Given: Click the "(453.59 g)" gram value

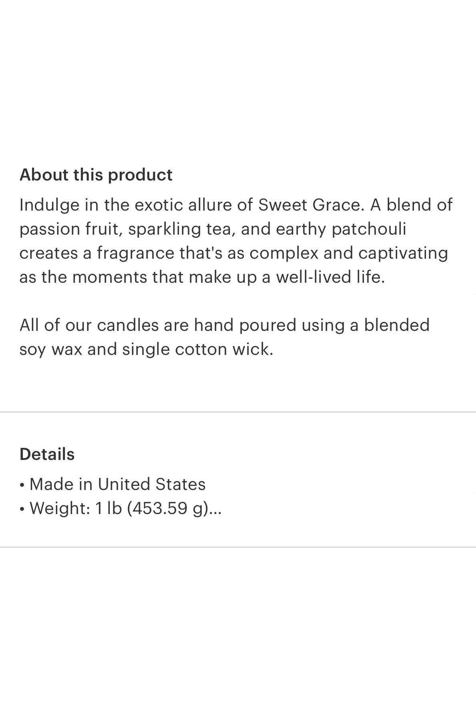Looking at the screenshot, I should 167,509.
